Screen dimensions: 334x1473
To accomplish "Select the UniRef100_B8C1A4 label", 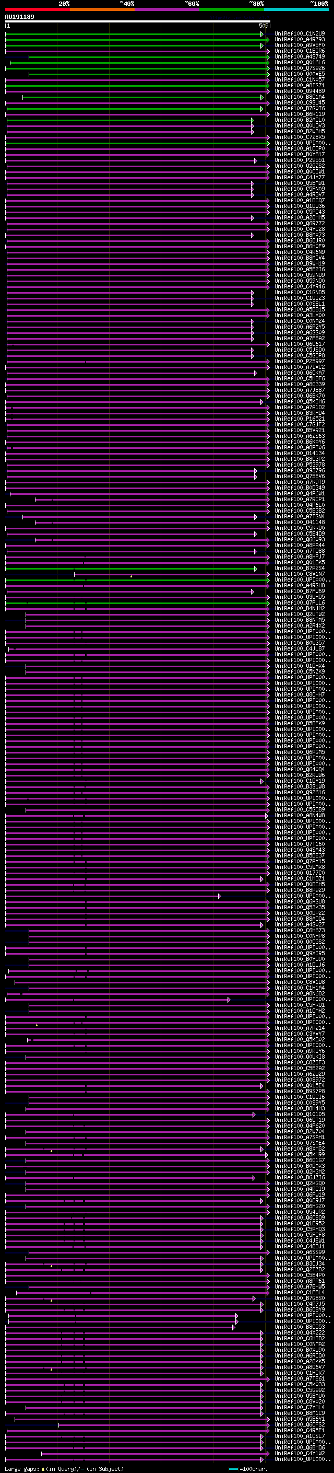I will [300, 97].
